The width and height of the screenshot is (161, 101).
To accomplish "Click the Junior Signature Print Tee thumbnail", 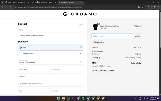I will tap(95, 27).
